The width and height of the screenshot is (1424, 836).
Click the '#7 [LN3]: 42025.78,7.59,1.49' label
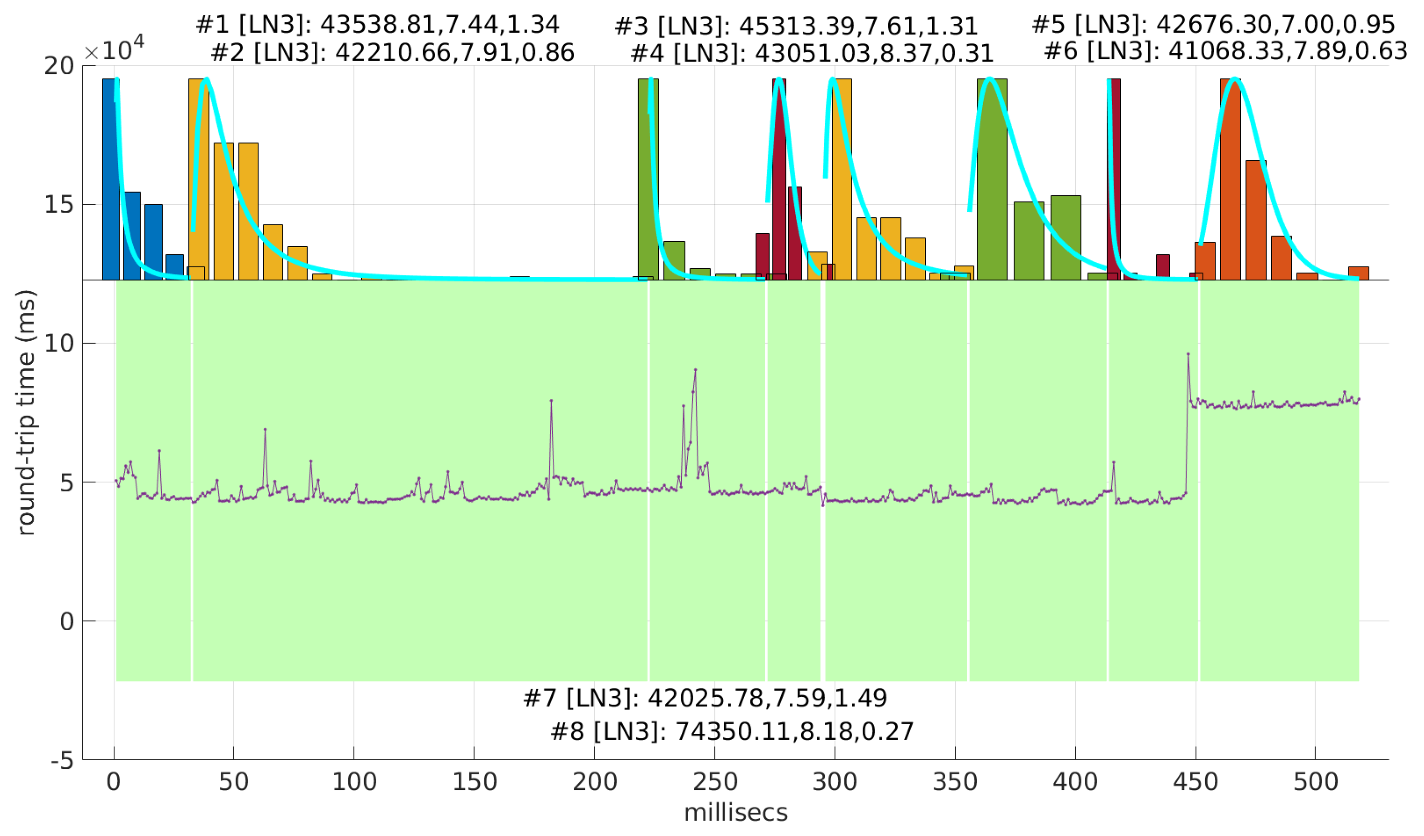click(x=705, y=699)
